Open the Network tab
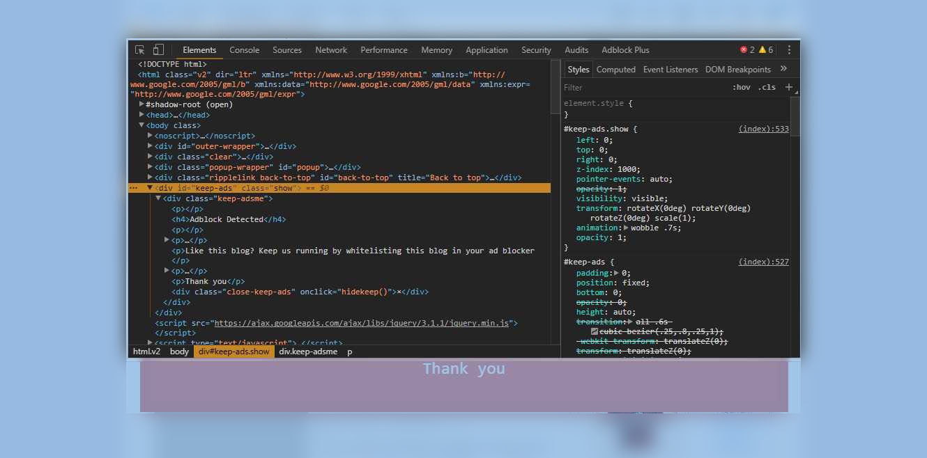 click(331, 50)
